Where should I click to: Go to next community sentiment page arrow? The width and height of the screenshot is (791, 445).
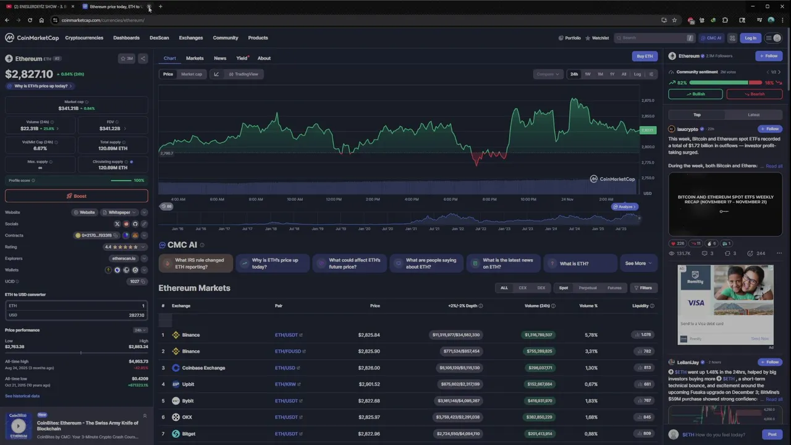779,72
